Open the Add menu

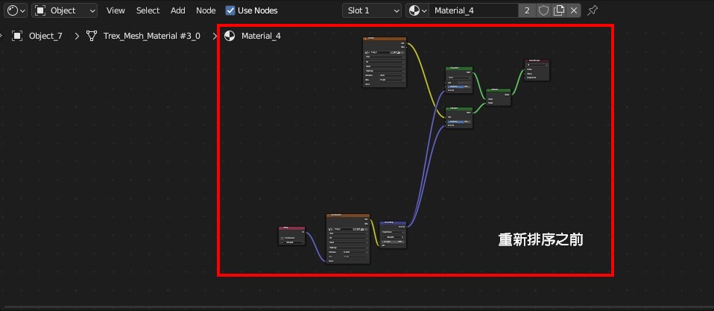point(177,10)
